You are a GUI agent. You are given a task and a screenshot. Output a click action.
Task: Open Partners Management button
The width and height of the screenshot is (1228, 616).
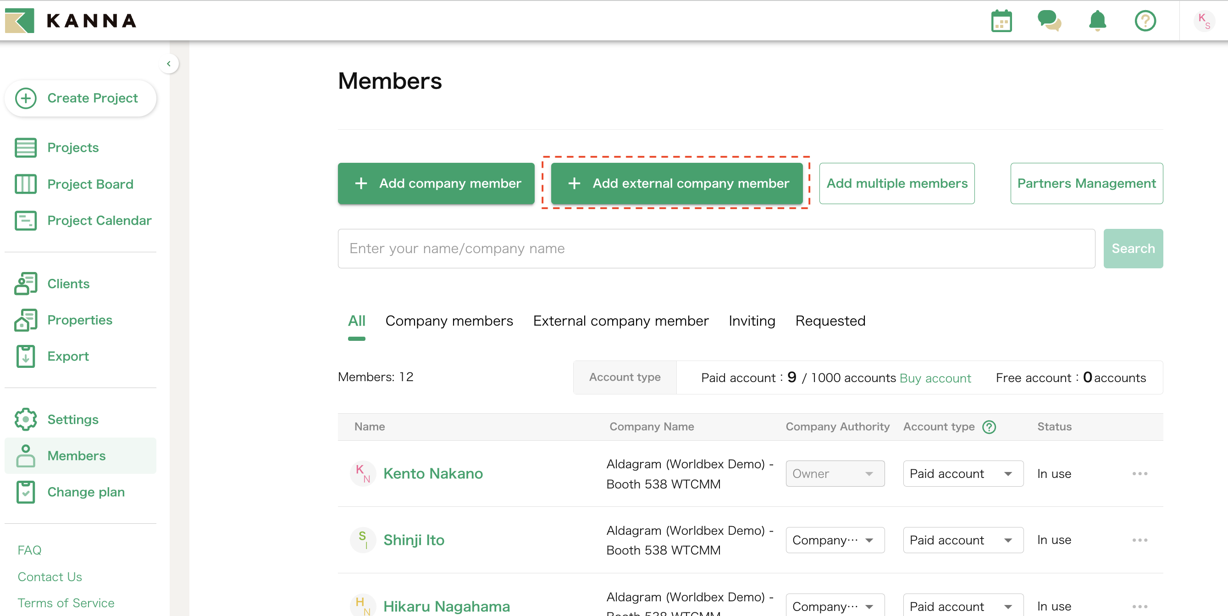point(1086,183)
